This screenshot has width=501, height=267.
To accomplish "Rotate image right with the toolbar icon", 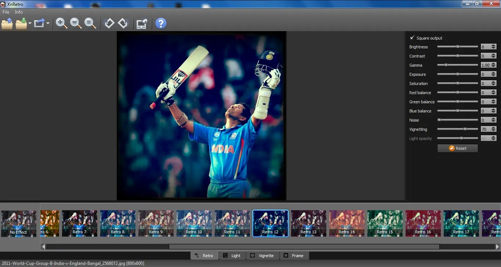I will coord(123,23).
